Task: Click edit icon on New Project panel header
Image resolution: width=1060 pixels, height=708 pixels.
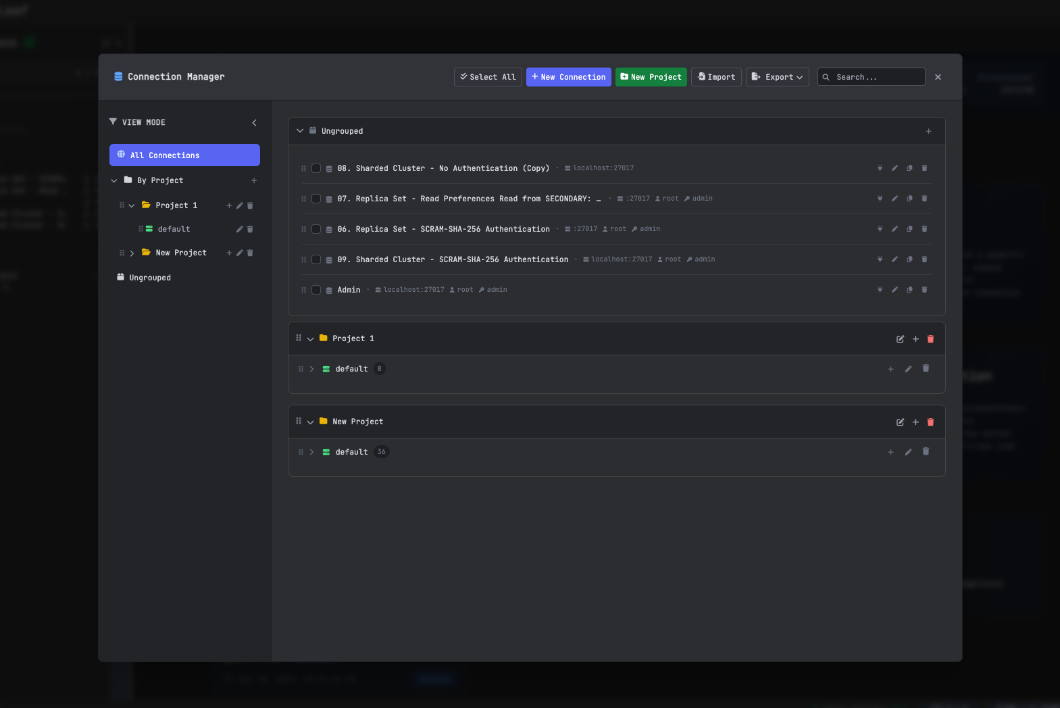Action: coord(900,422)
